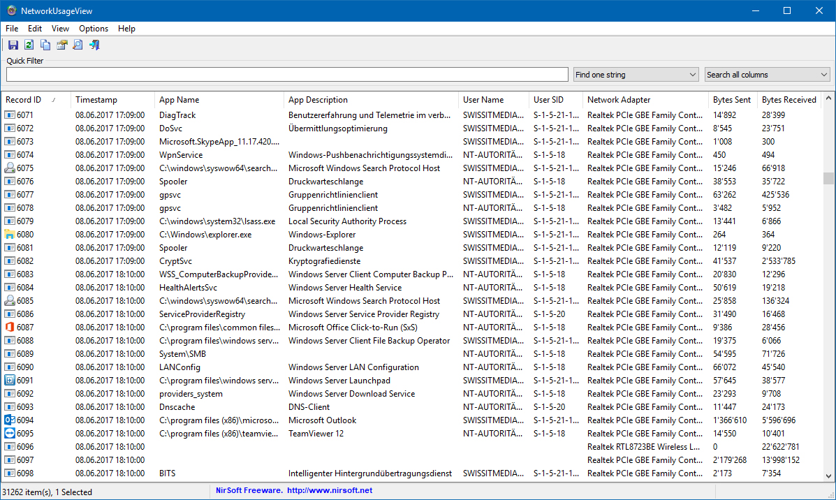The image size is (836, 500).
Task: Click the vertical scrollbar up arrow
Action: click(x=828, y=98)
